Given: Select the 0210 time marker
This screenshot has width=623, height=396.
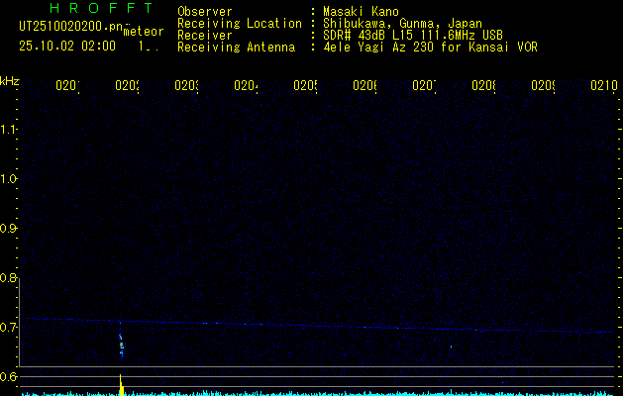Looking at the screenshot, I should 603,86.
